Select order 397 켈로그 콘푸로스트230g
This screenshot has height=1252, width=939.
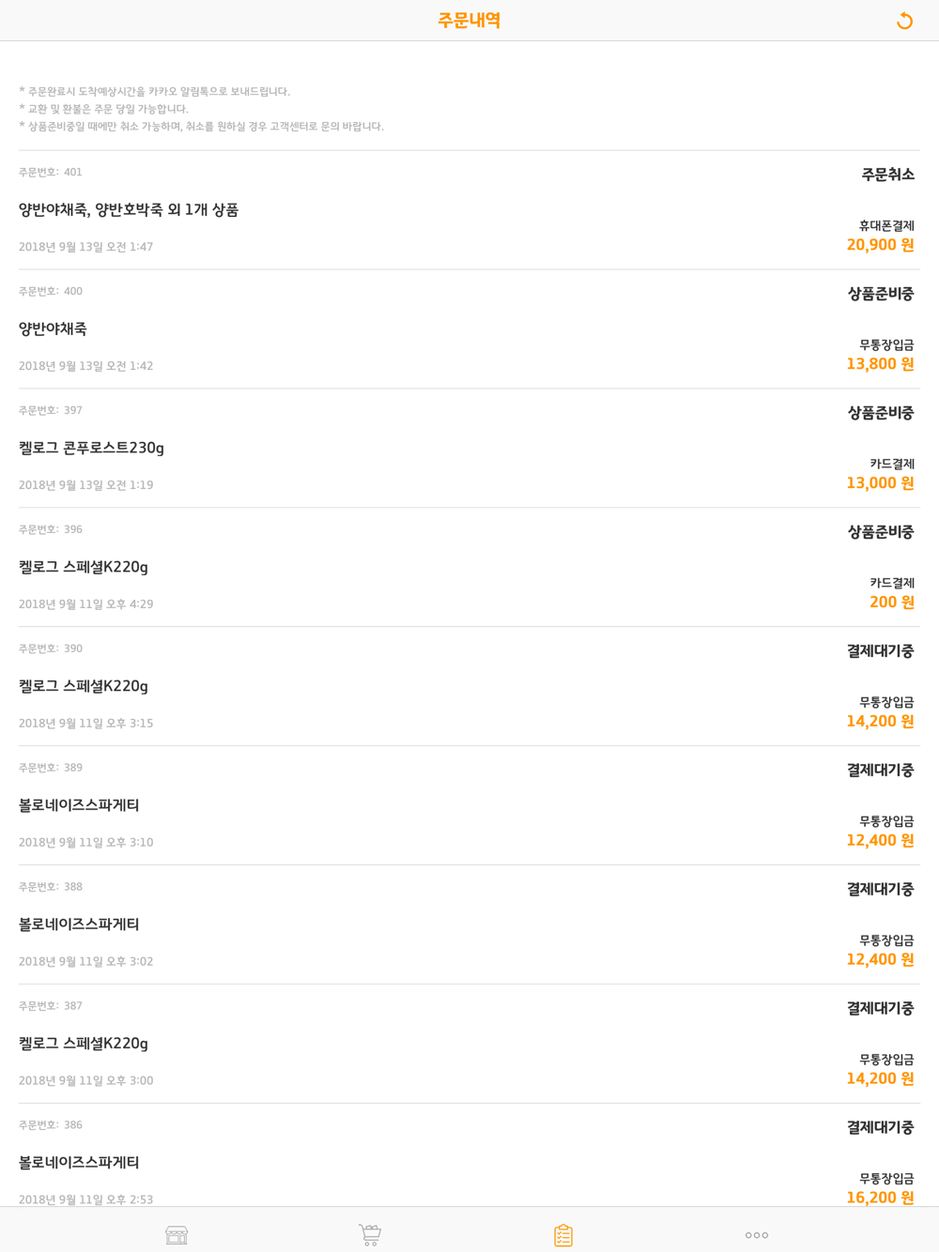pos(469,449)
